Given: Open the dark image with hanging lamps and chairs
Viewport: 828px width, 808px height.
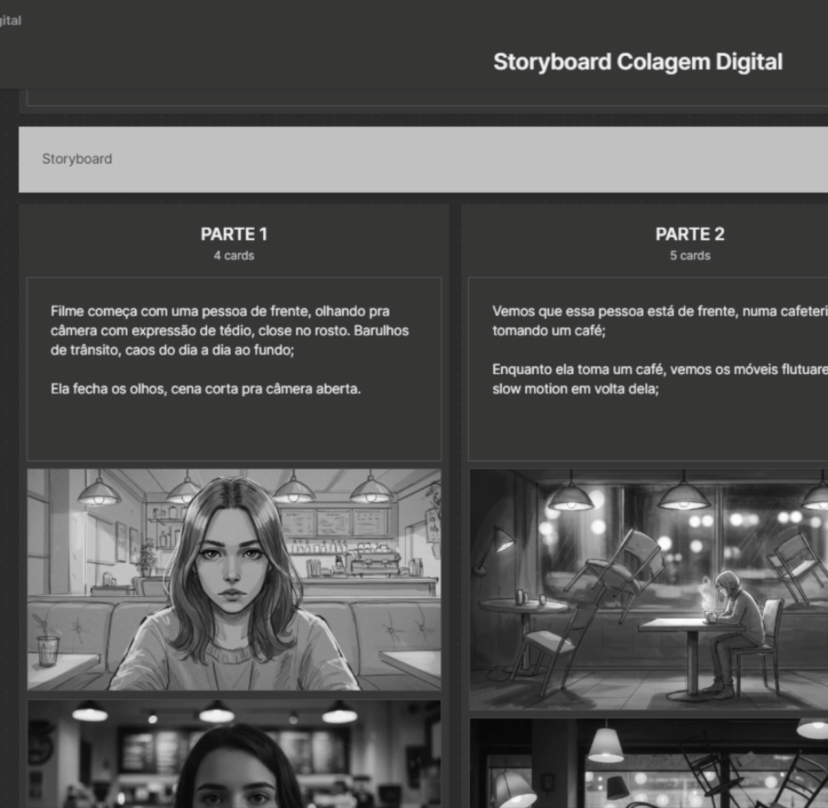Looking at the screenshot, I should pos(648,763).
